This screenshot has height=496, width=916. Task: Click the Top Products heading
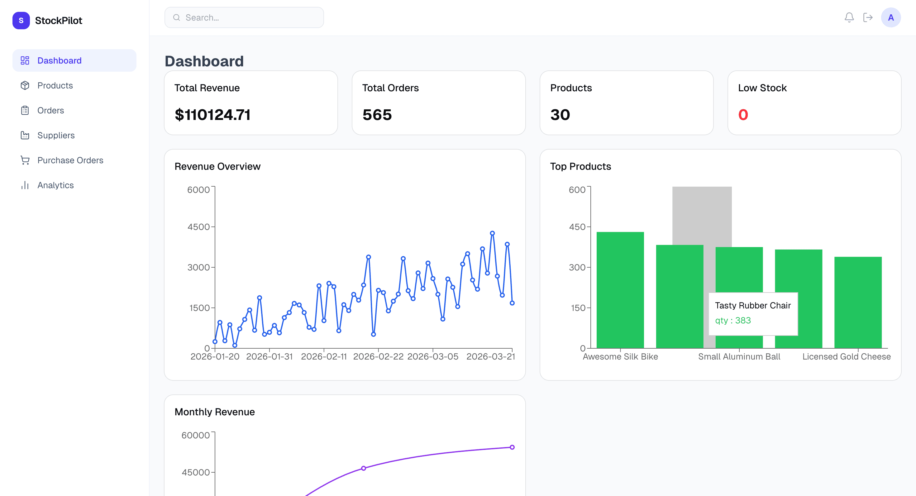pyautogui.click(x=580, y=166)
